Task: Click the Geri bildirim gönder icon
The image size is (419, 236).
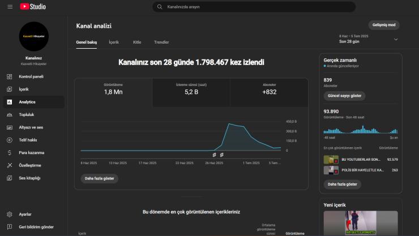Action: click(x=10, y=227)
